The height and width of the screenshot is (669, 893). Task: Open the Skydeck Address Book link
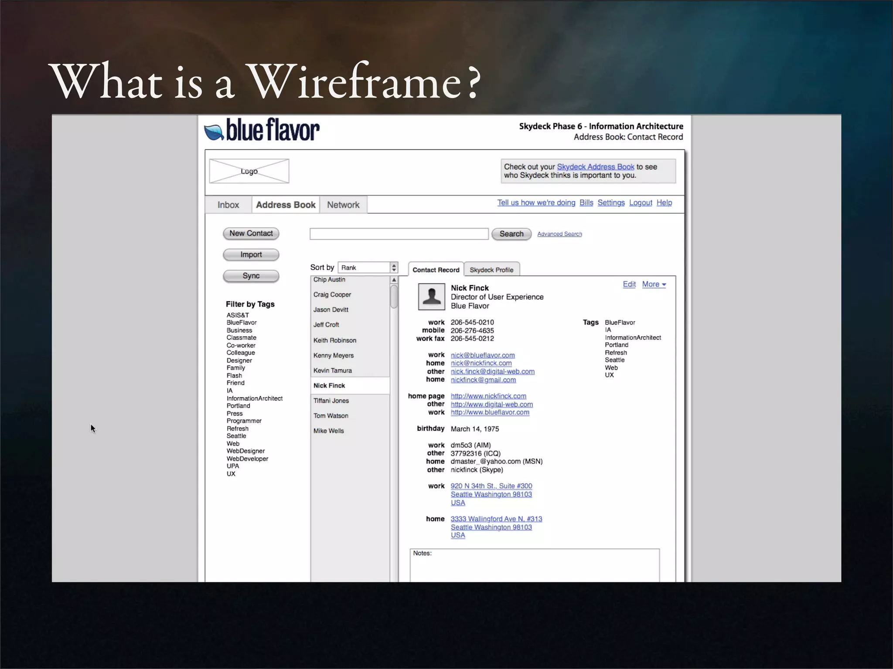pyautogui.click(x=595, y=167)
